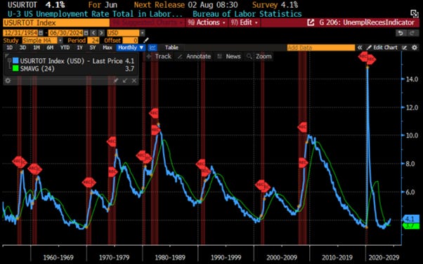423x264 pixels.
Task: Enable the Track crosshair tool
Action: tap(159, 56)
